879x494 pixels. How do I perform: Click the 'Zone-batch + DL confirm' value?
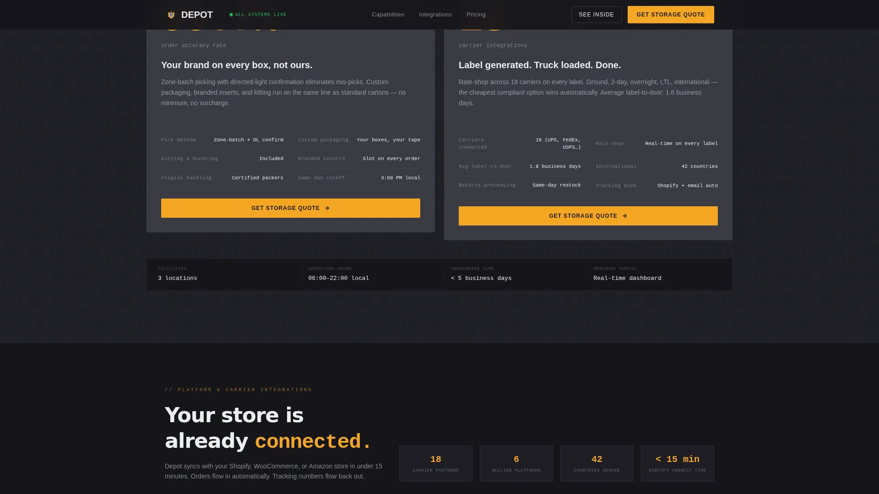[x=249, y=140]
